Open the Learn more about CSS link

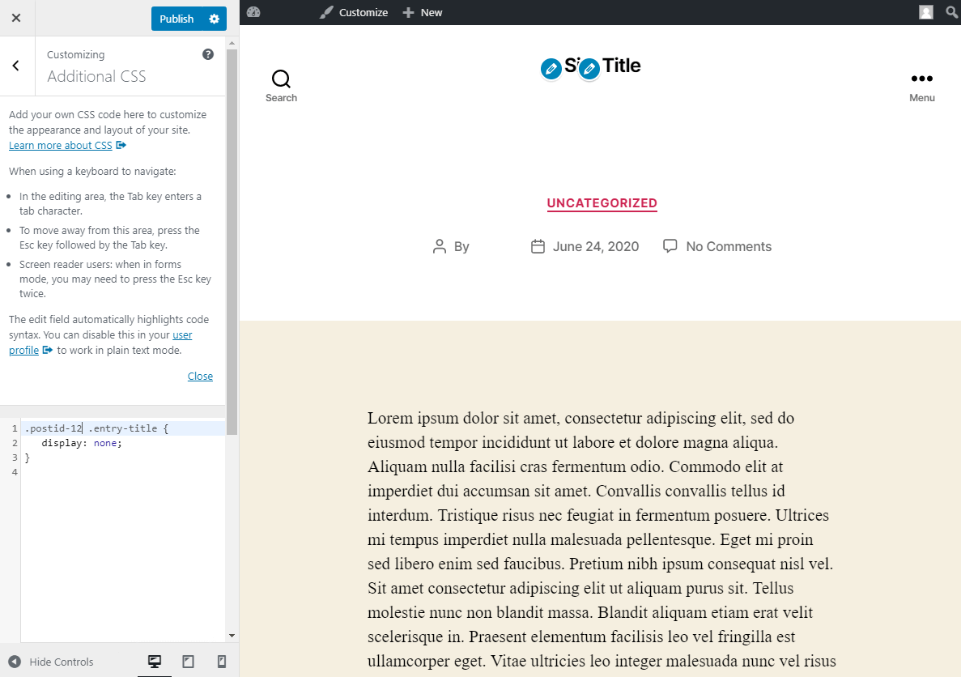pyautogui.click(x=60, y=145)
